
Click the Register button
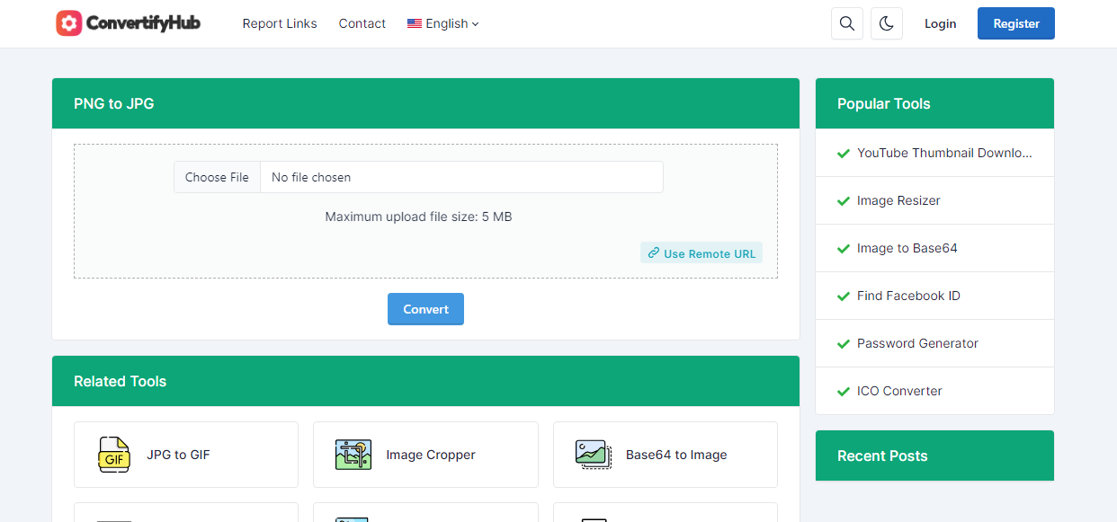(x=1016, y=23)
